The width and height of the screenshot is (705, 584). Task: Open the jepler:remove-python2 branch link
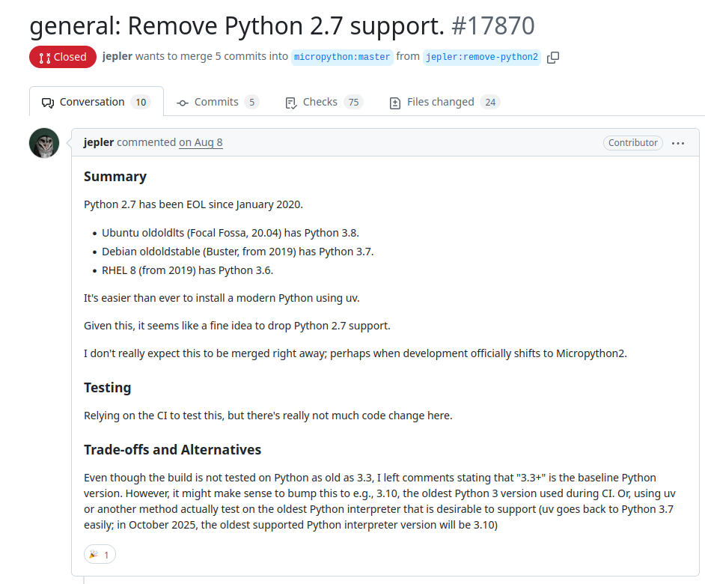tap(481, 58)
